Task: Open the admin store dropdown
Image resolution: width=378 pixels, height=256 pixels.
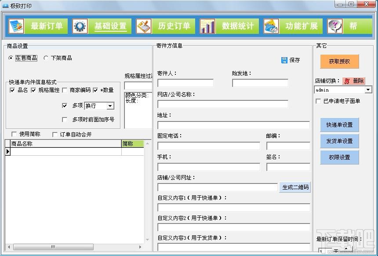Action: [x=368, y=90]
